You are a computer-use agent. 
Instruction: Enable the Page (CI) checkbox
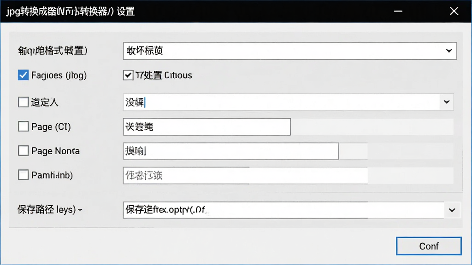click(23, 127)
